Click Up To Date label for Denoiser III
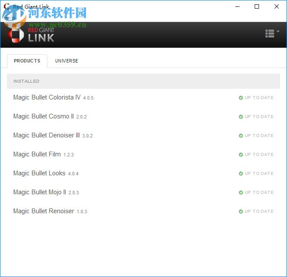Screen dimensions: 287x277 (259, 136)
